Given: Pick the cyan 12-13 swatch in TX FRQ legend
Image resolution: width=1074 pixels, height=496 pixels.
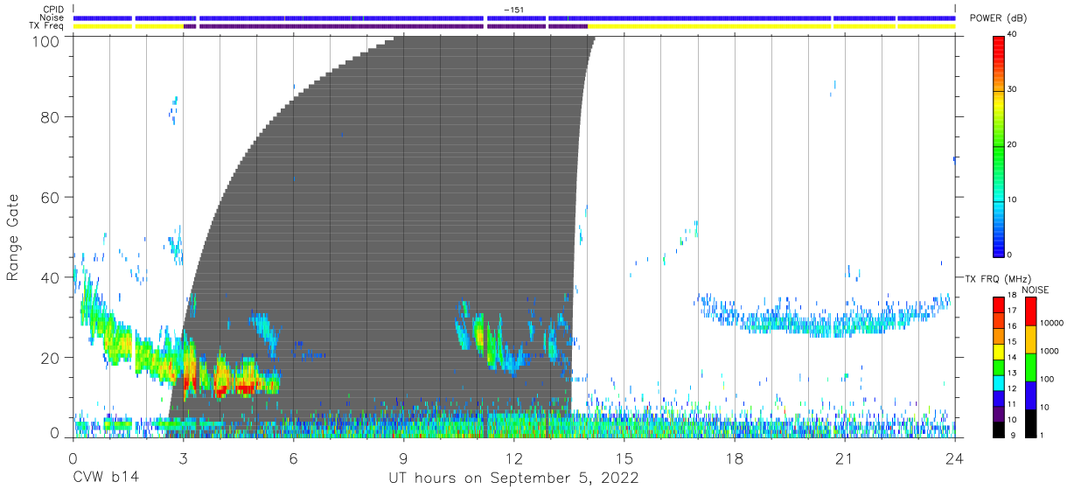Looking at the screenshot, I should click(998, 382).
